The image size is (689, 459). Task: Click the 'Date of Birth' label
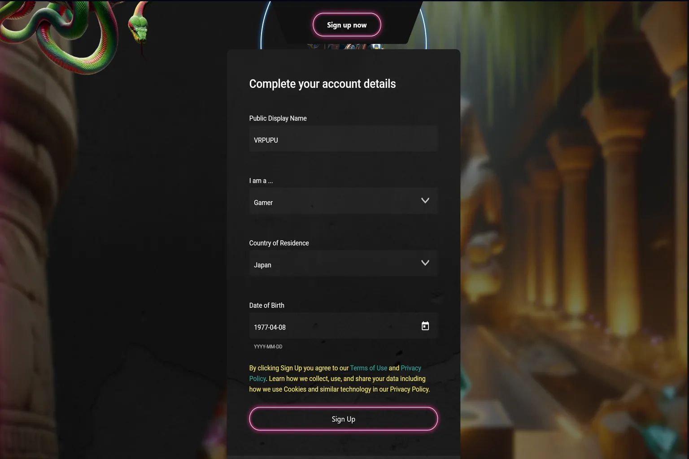(267, 305)
